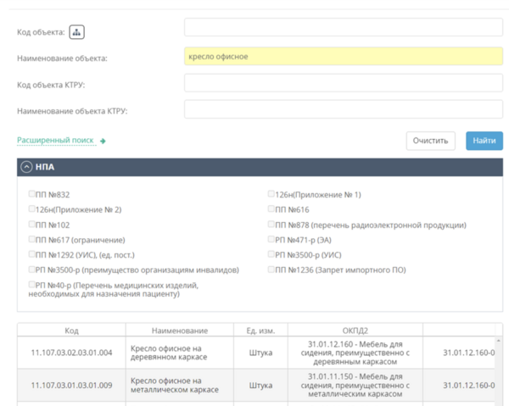
Task: Collapse the НПА section chevron
Action: pos(26,167)
